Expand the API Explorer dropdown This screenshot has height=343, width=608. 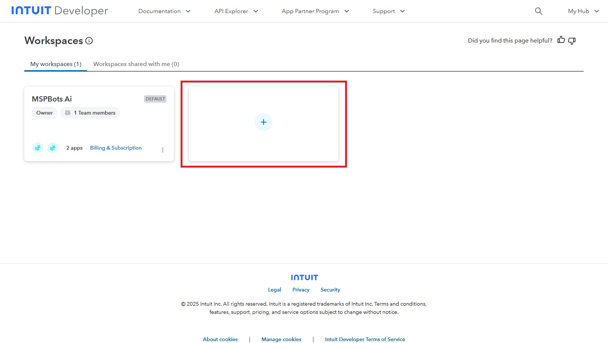point(236,11)
